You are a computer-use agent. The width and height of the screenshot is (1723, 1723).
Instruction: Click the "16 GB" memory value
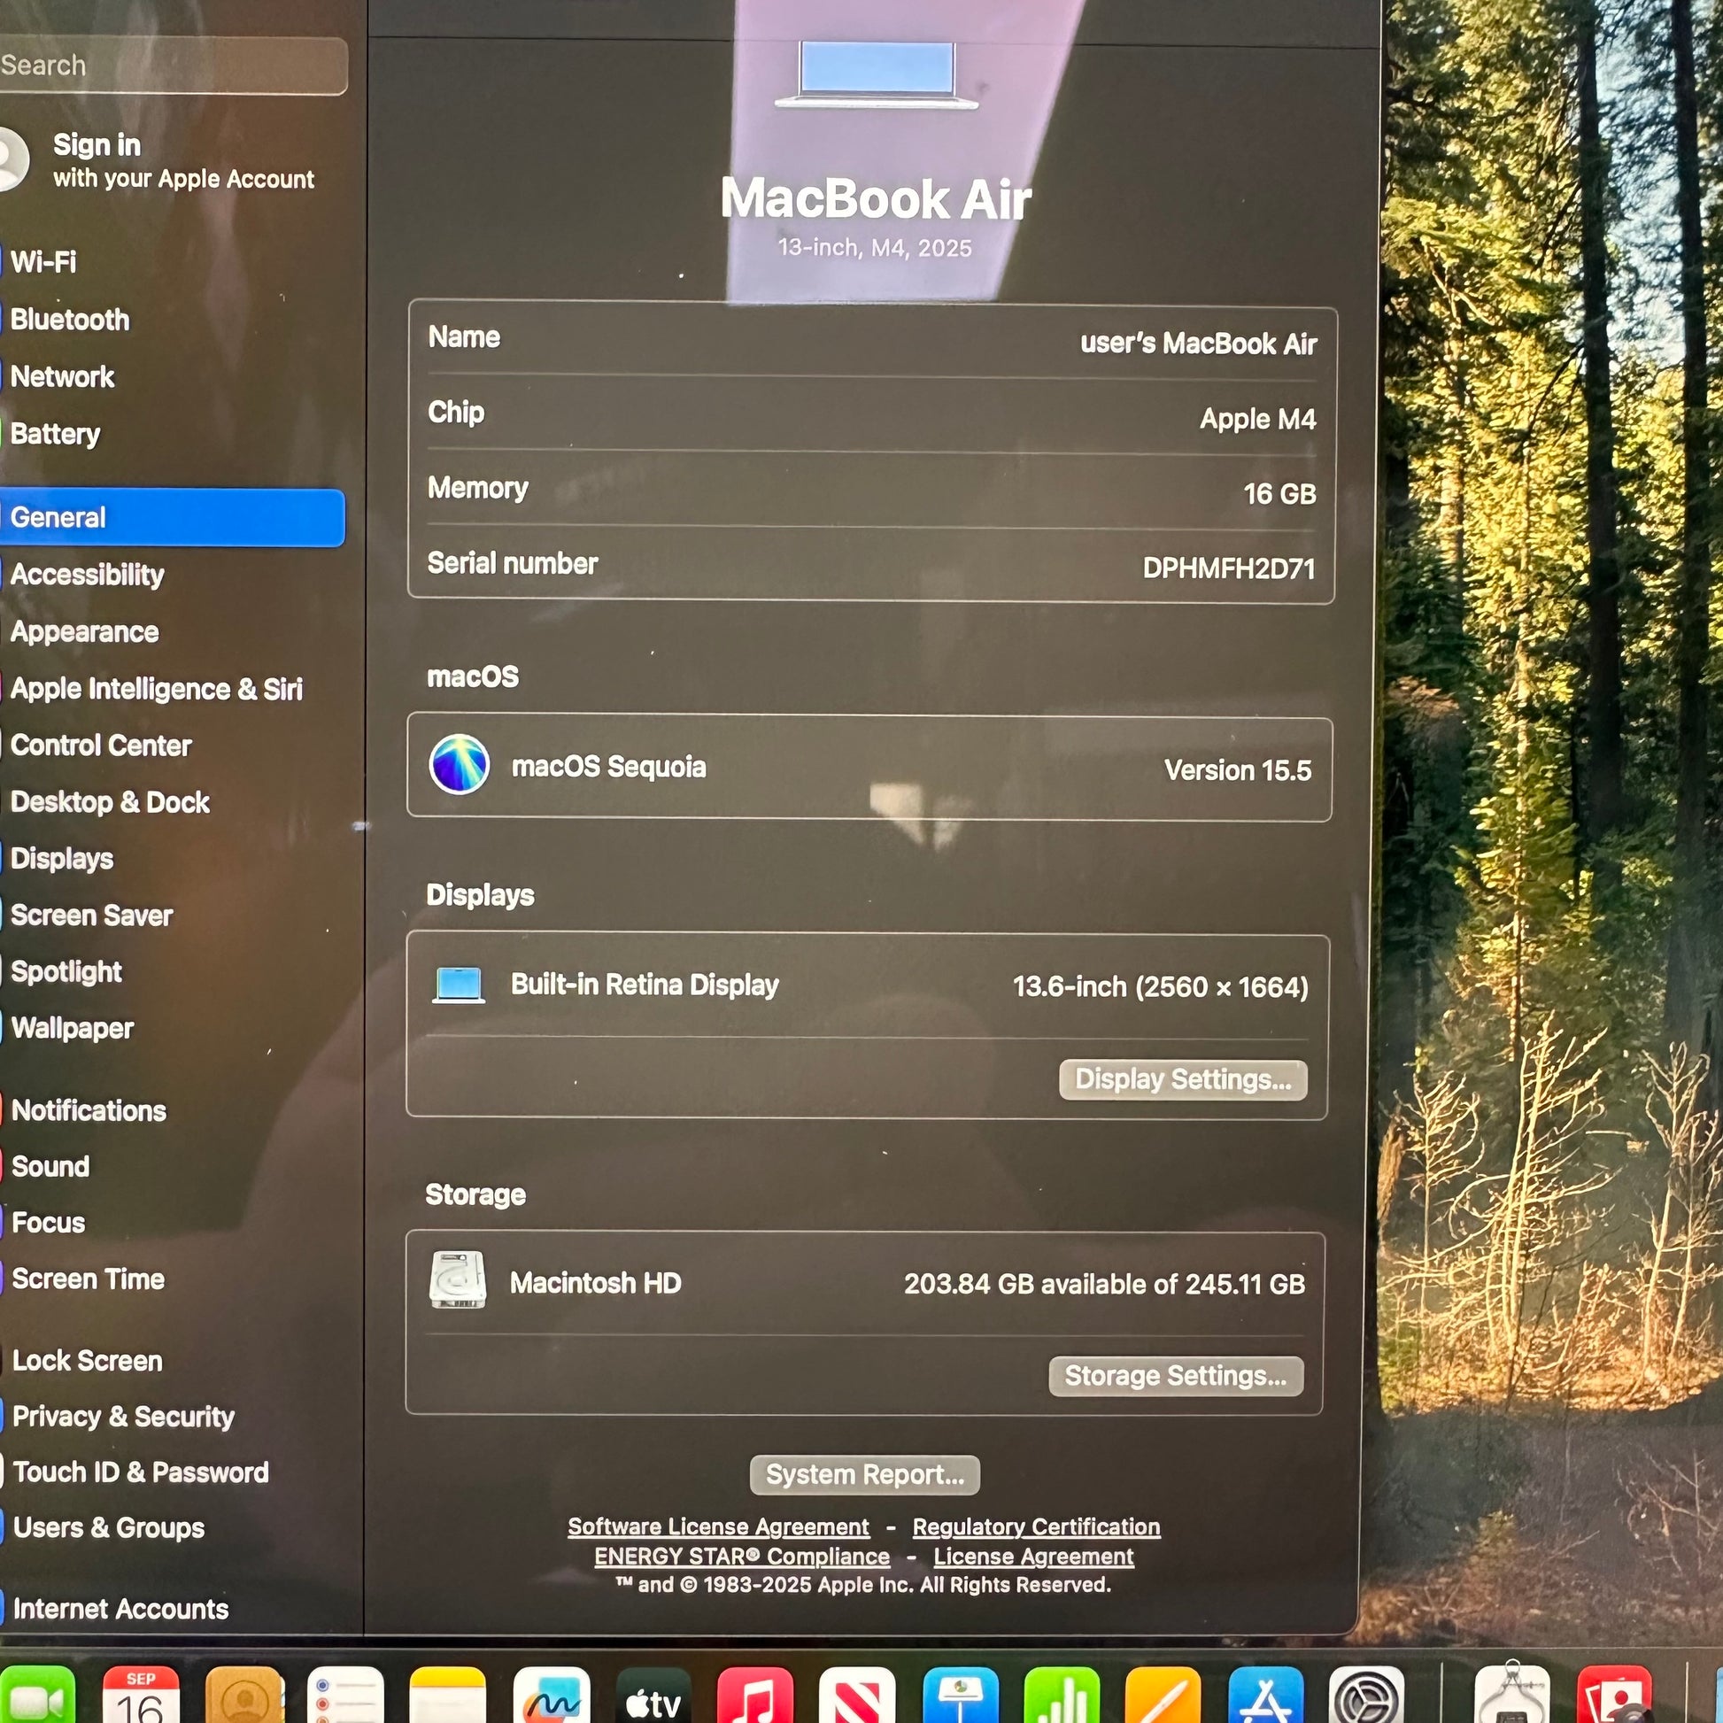point(1279,493)
